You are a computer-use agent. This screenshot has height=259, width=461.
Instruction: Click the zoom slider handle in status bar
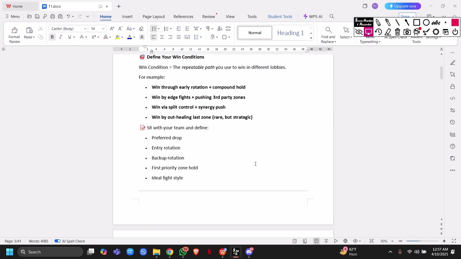[421, 241]
